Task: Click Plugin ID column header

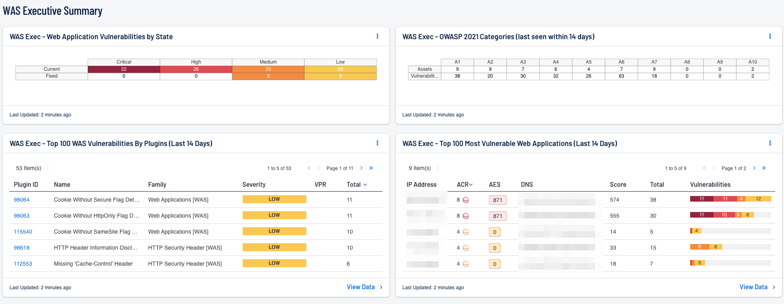Action: 26,184
